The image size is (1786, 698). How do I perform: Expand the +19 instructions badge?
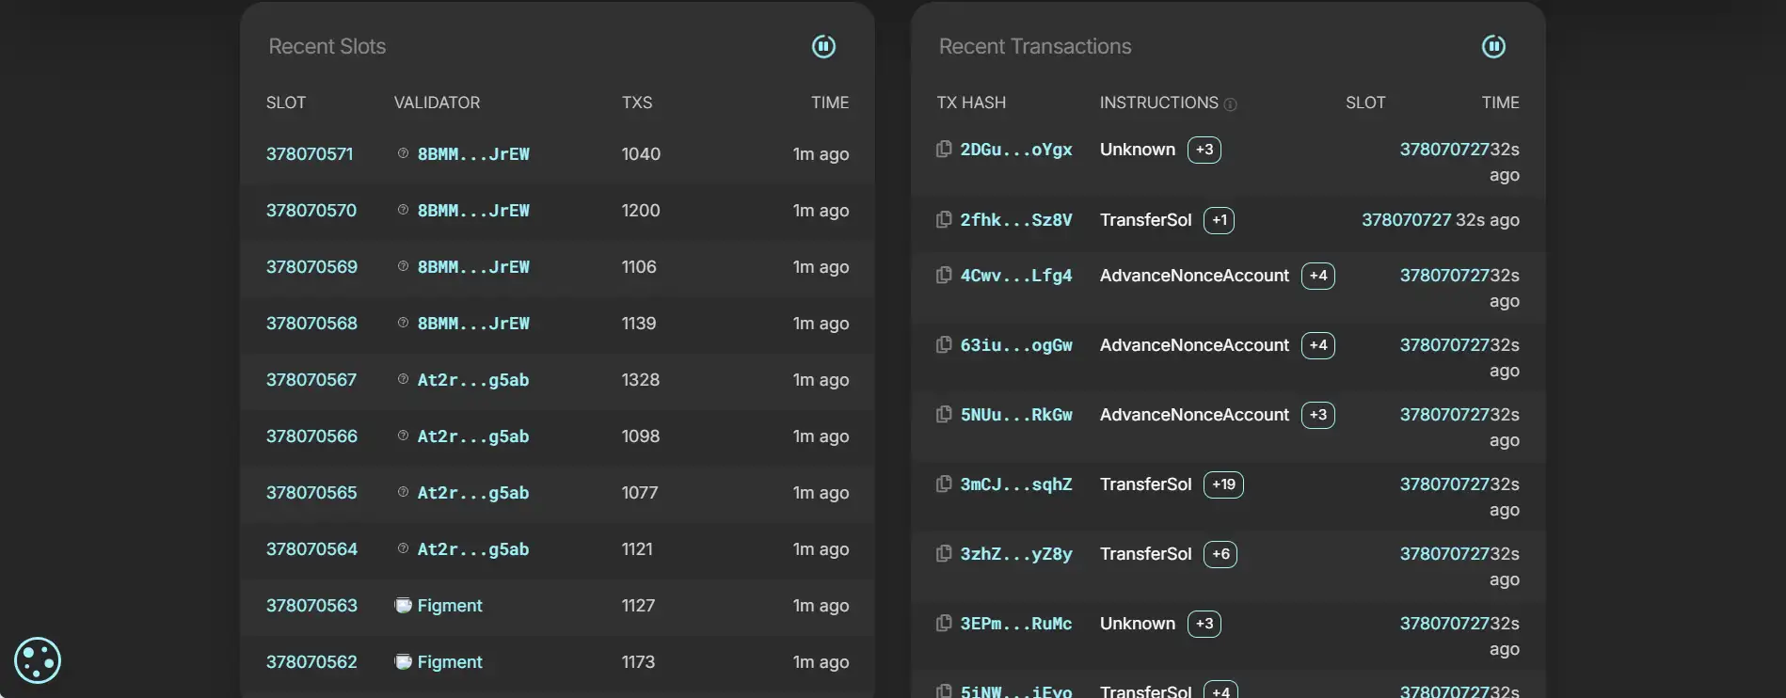tap(1223, 484)
